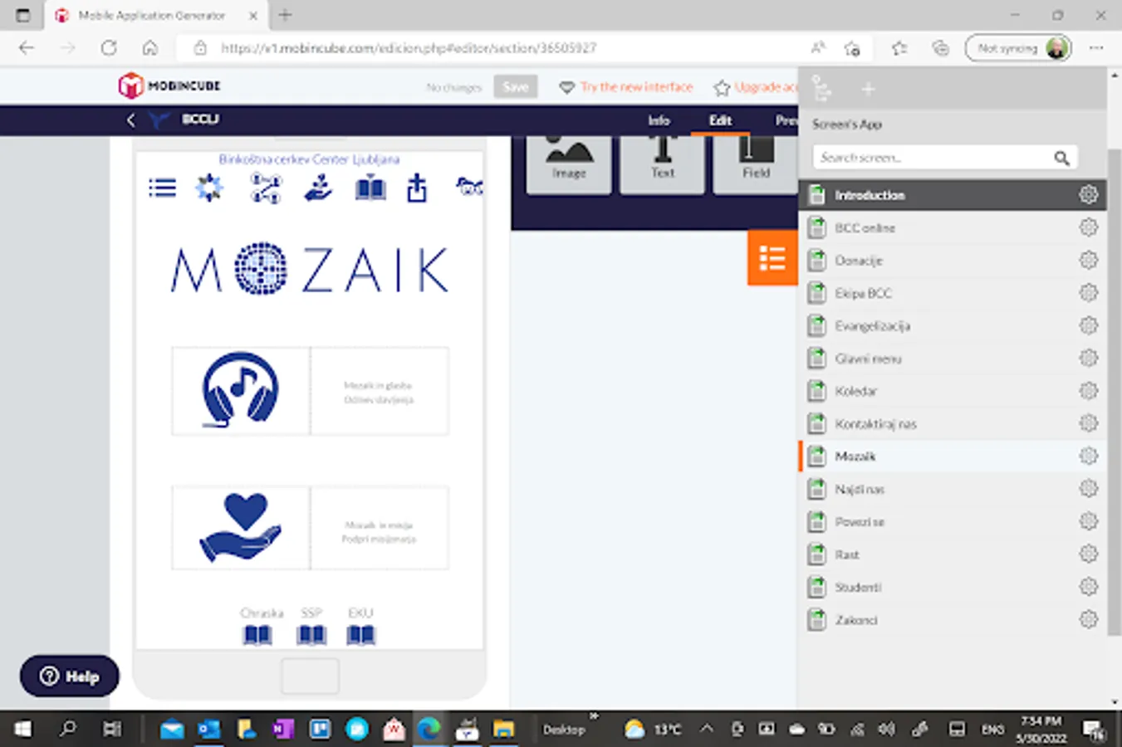The width and height of the screenshot is (1122, 747).
Task: Open Mail app from taskbar
Action: coord(172,729)
